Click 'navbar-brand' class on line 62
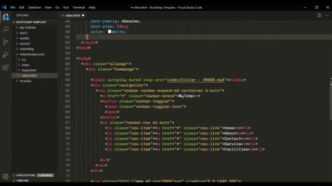 tap(160, 96)
